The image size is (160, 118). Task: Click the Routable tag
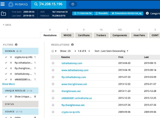(102, 13)
